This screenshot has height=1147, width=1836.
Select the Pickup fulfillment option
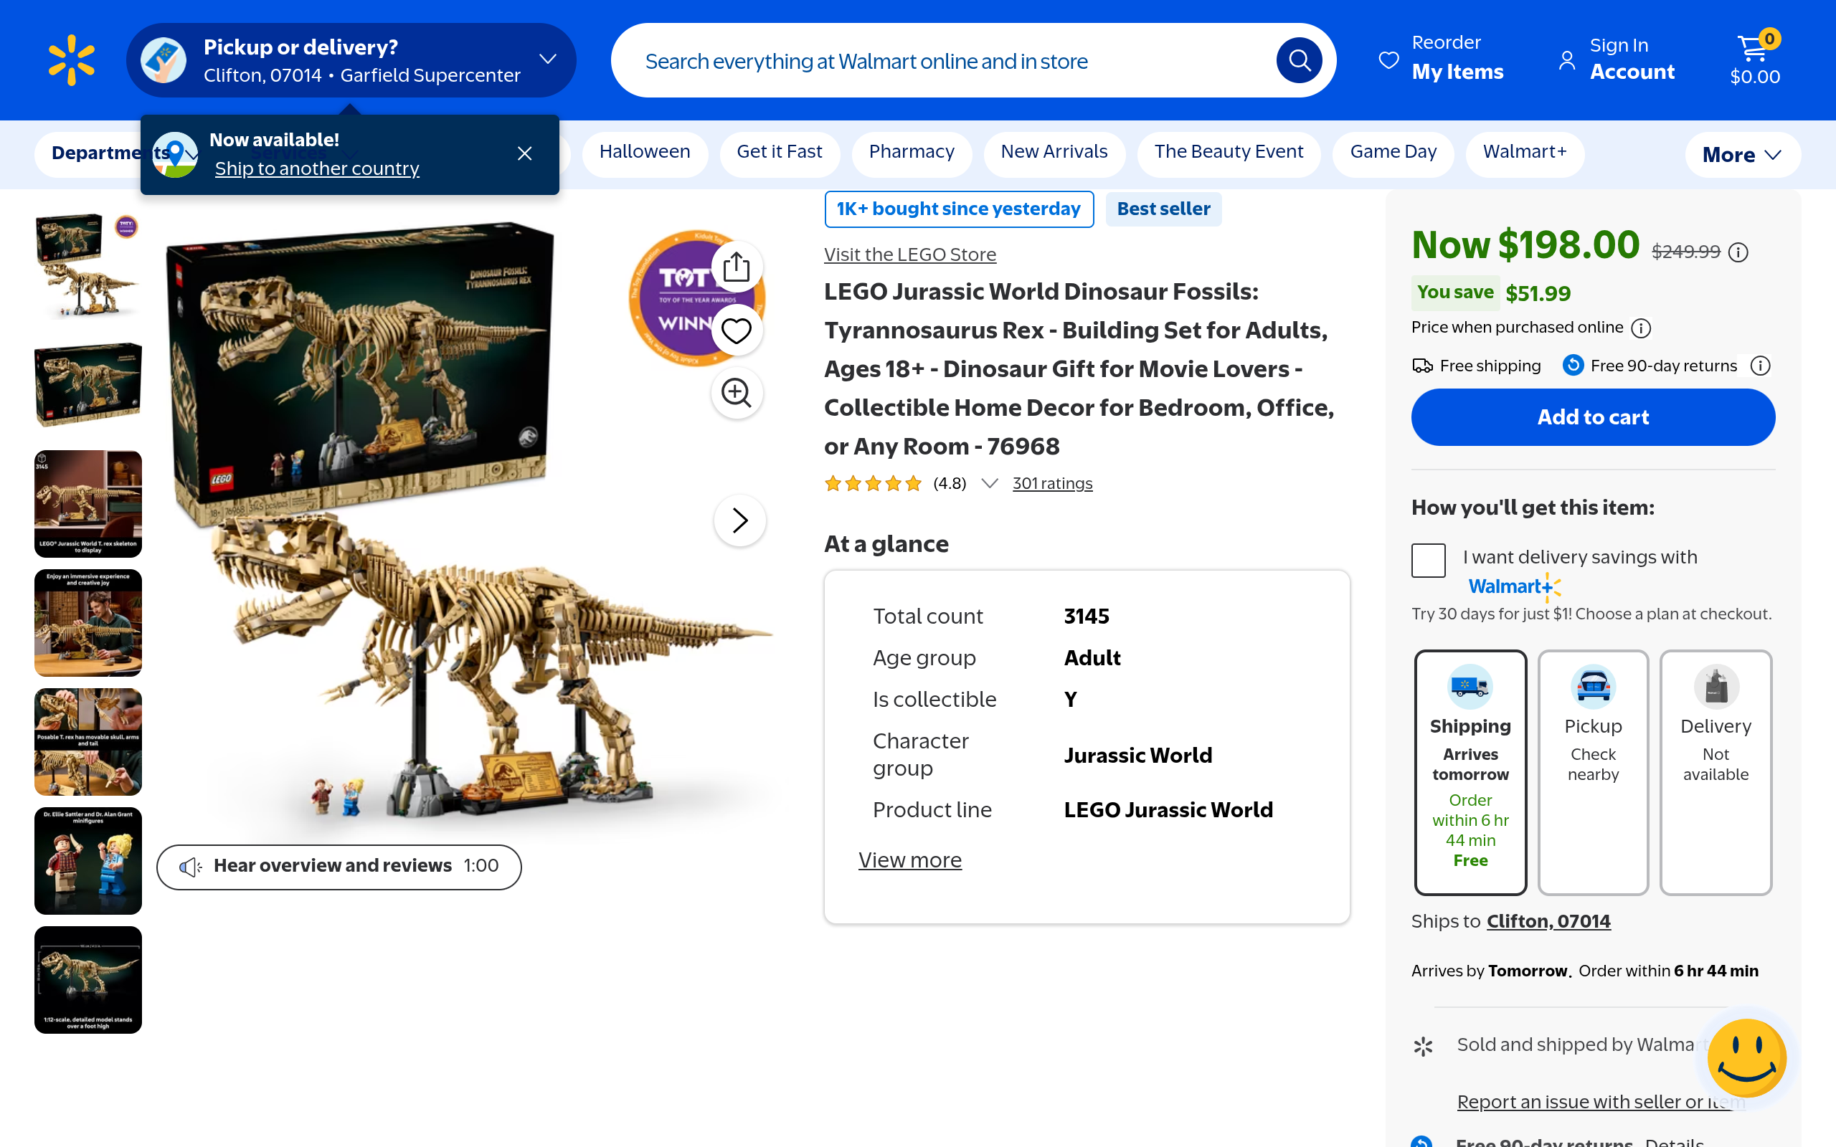click(1593, 772)
